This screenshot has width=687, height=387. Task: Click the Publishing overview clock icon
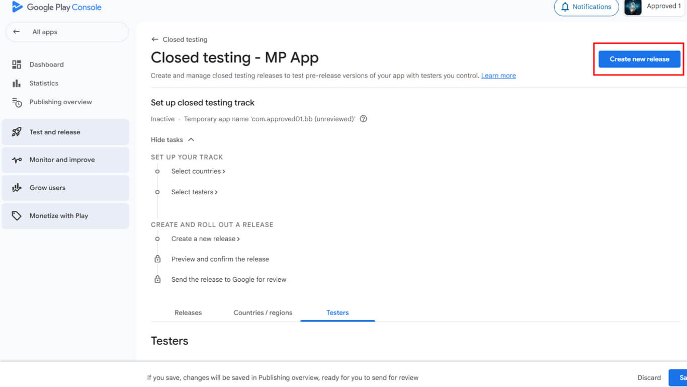[17, 102]
